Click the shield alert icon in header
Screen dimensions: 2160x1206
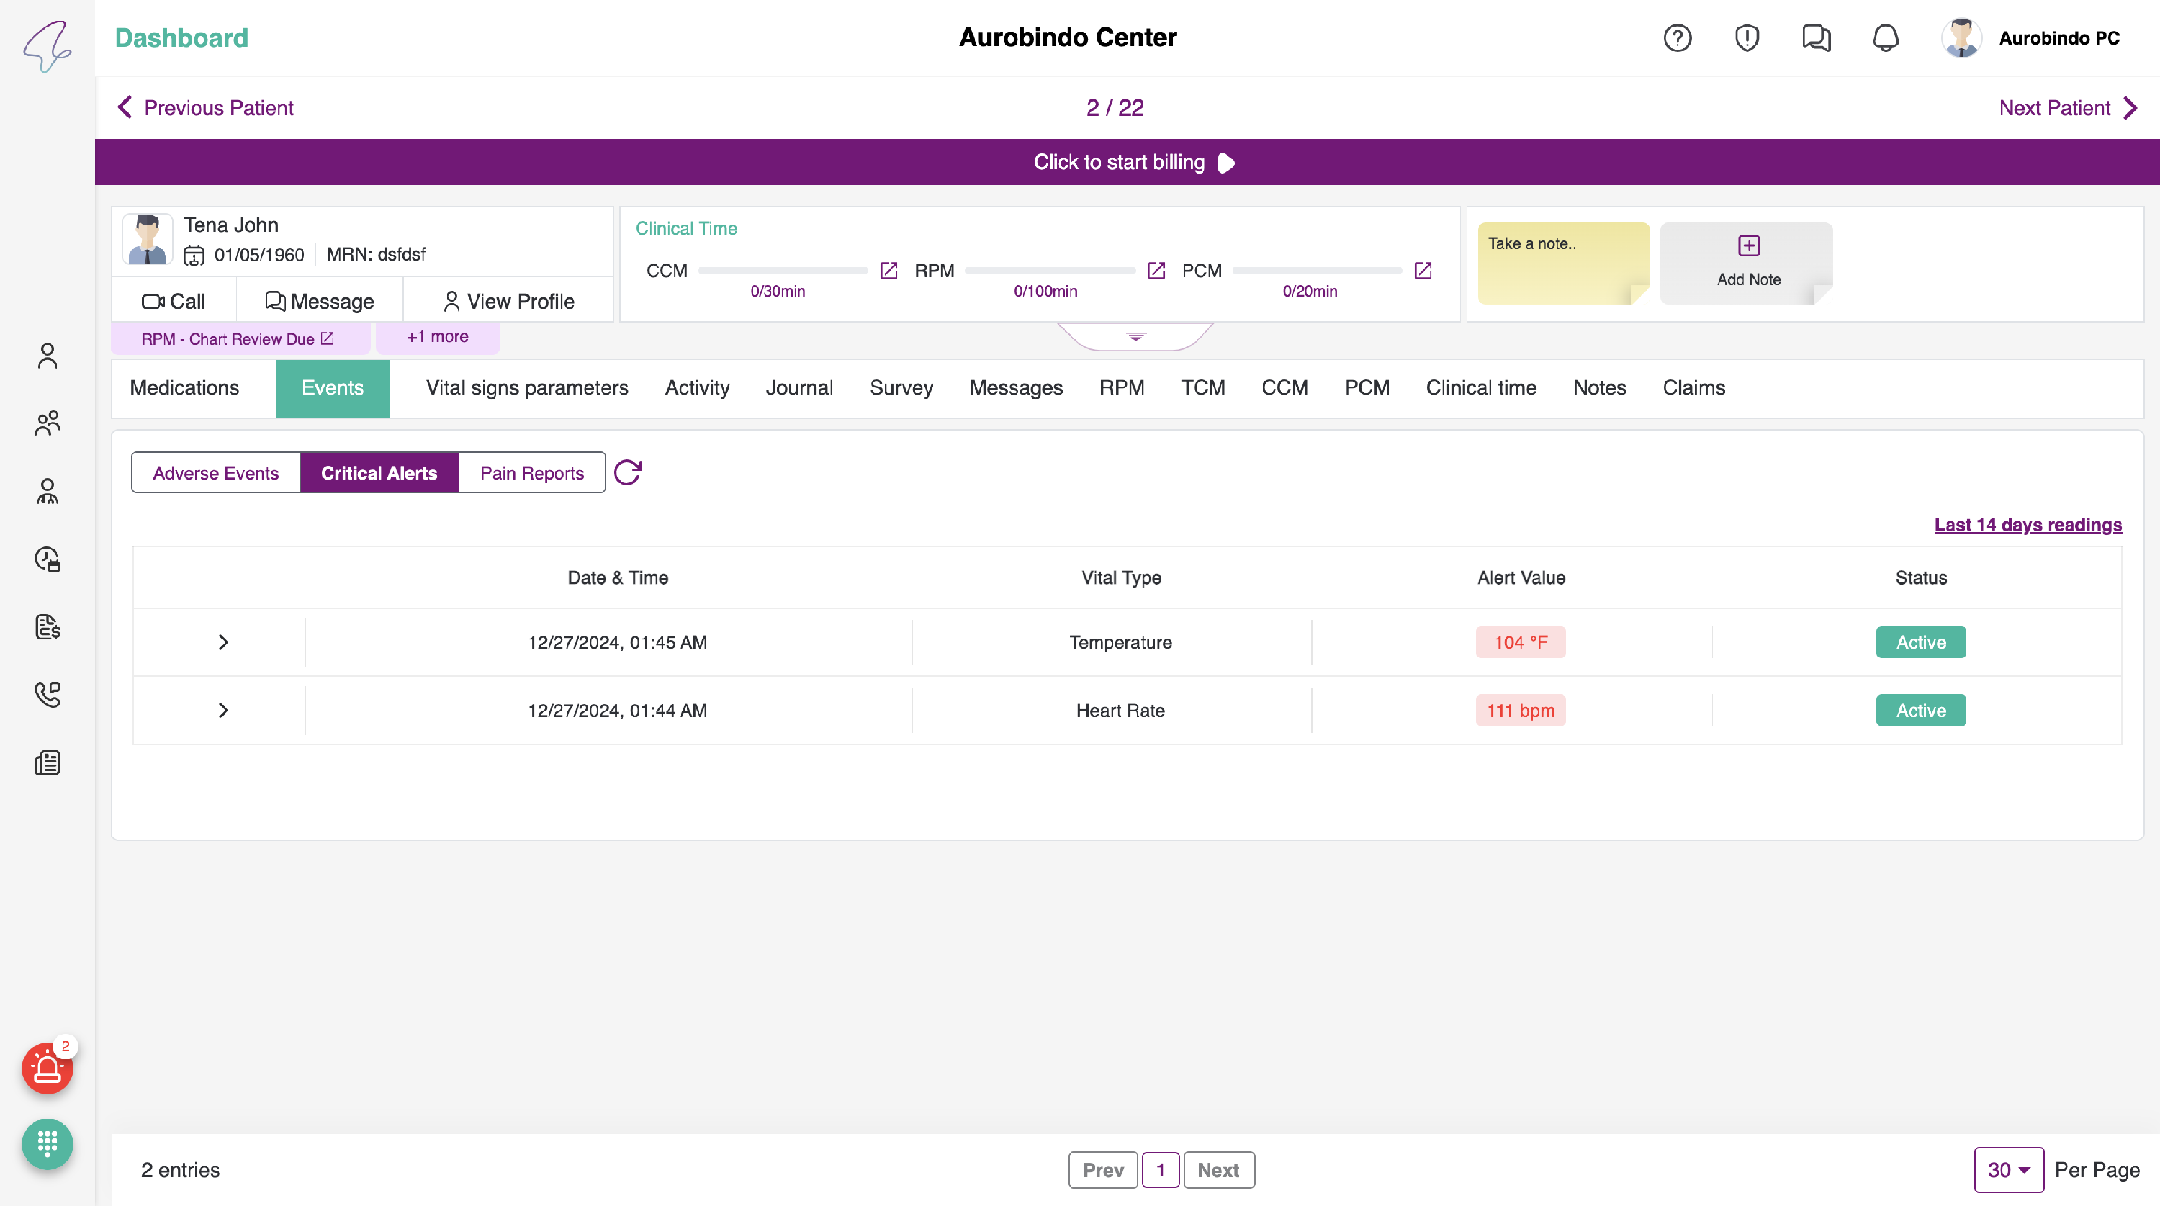pyautogui.click(x=1747, y=37)
